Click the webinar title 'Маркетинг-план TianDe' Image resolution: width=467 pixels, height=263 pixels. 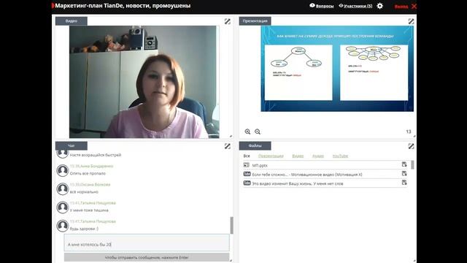tap(123, 6)
